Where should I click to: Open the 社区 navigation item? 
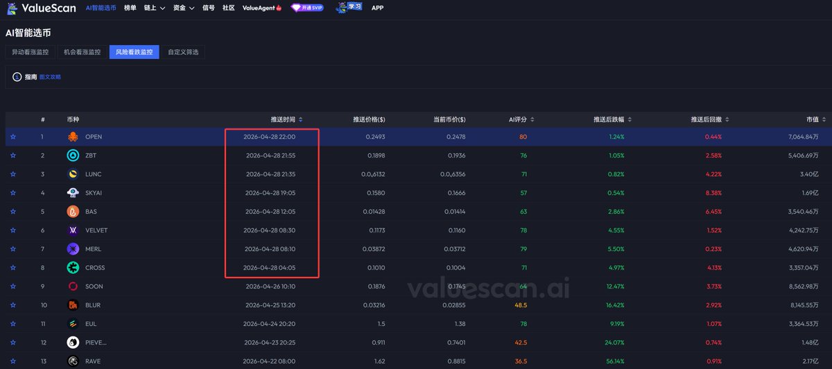click(229, 8)
